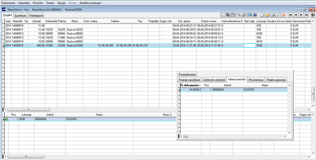This screenshot has height=160, width=316.
Task: Click the exit door icon in toolbar
Action: 313,15
